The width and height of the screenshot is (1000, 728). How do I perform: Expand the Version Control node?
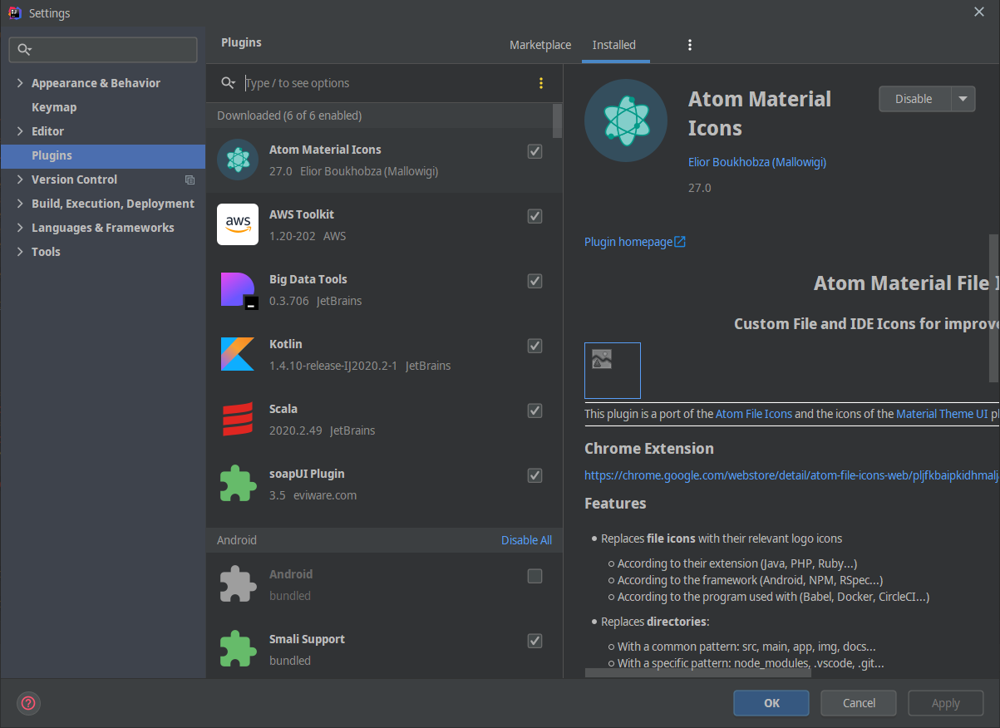20,180
